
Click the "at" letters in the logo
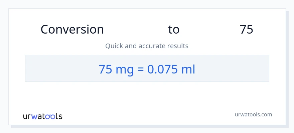41,116
